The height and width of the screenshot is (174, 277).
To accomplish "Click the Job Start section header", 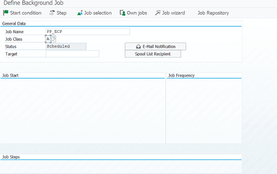I will click(10, 75).
